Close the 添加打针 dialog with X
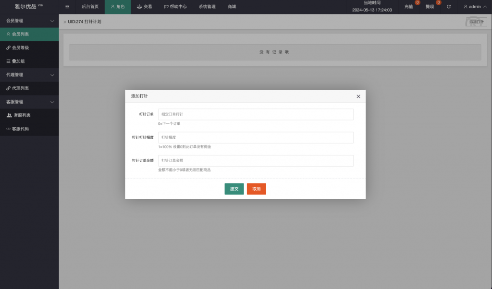The height and width of the screenshot is (289, 492). click(358, 96)
